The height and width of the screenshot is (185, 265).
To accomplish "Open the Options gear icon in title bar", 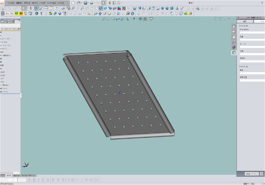I will pos(119,3).
